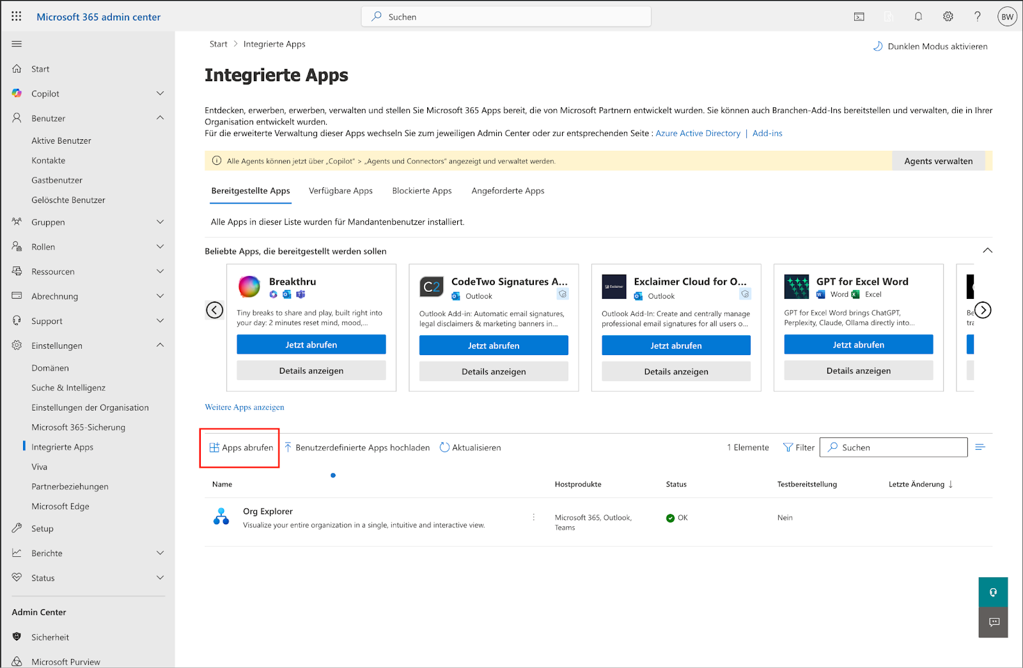This screenshot has height=668, width=1023.
Task: Switch to the Verfügbare Apps tab
Action: point(340,191)
